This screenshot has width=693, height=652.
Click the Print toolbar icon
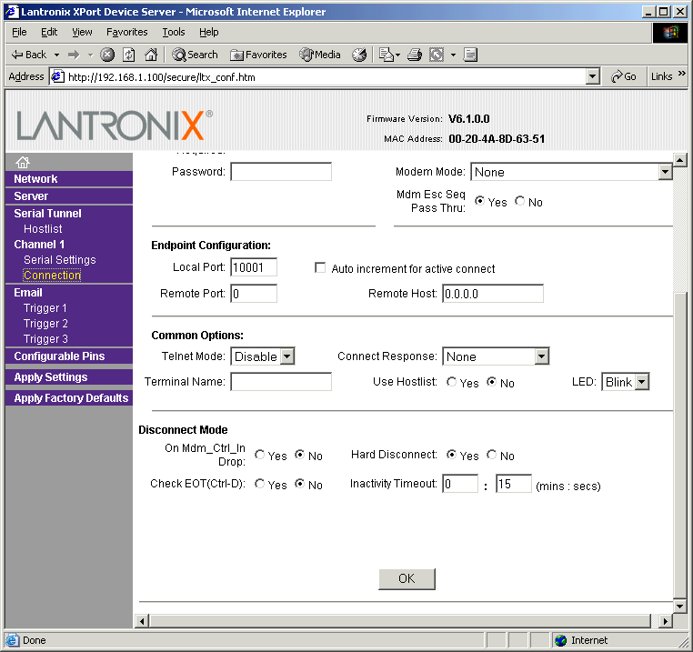[x=415, y=55]
